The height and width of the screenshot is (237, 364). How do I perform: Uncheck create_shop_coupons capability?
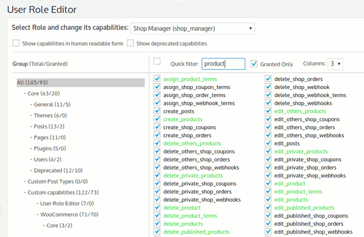[157, 127]
